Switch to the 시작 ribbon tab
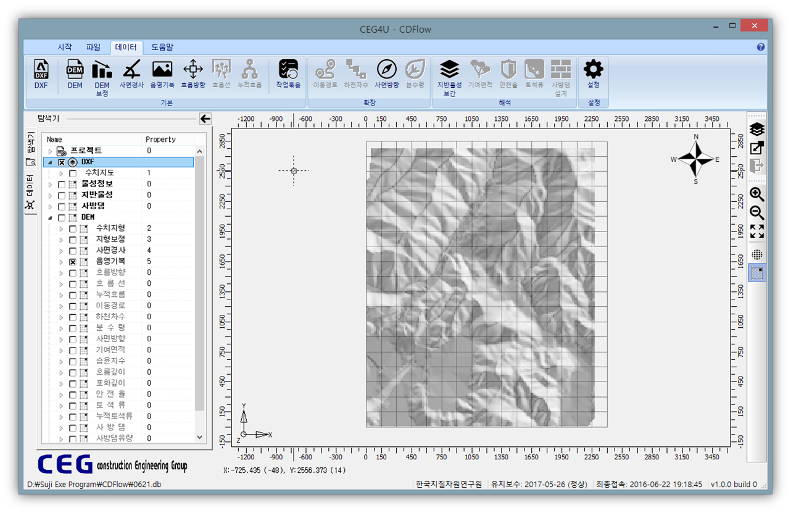791x513 pixels. 65,47
